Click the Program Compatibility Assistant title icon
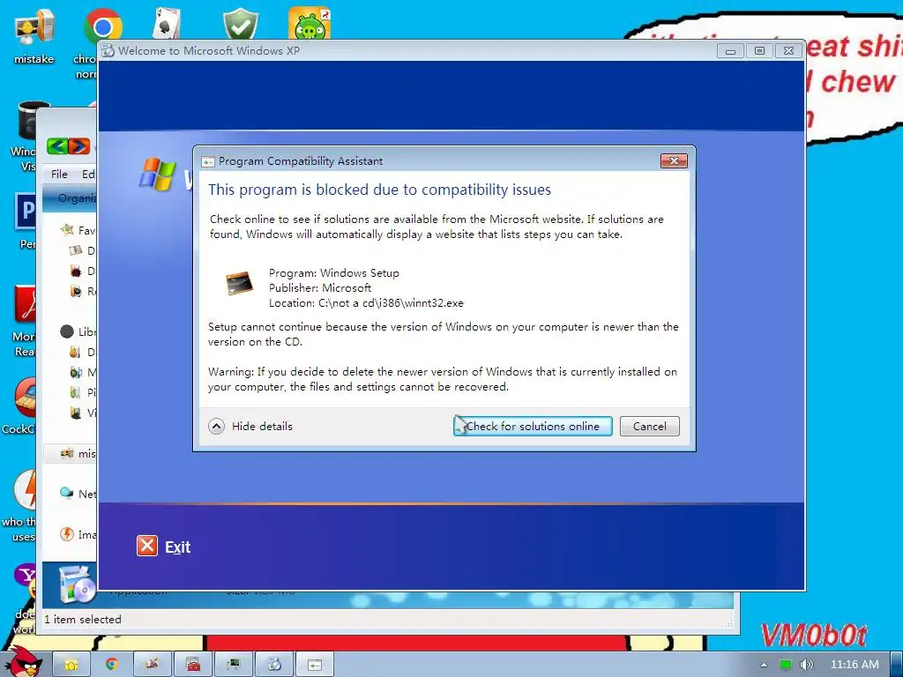The image size is (903, 677). coord(207,162)
